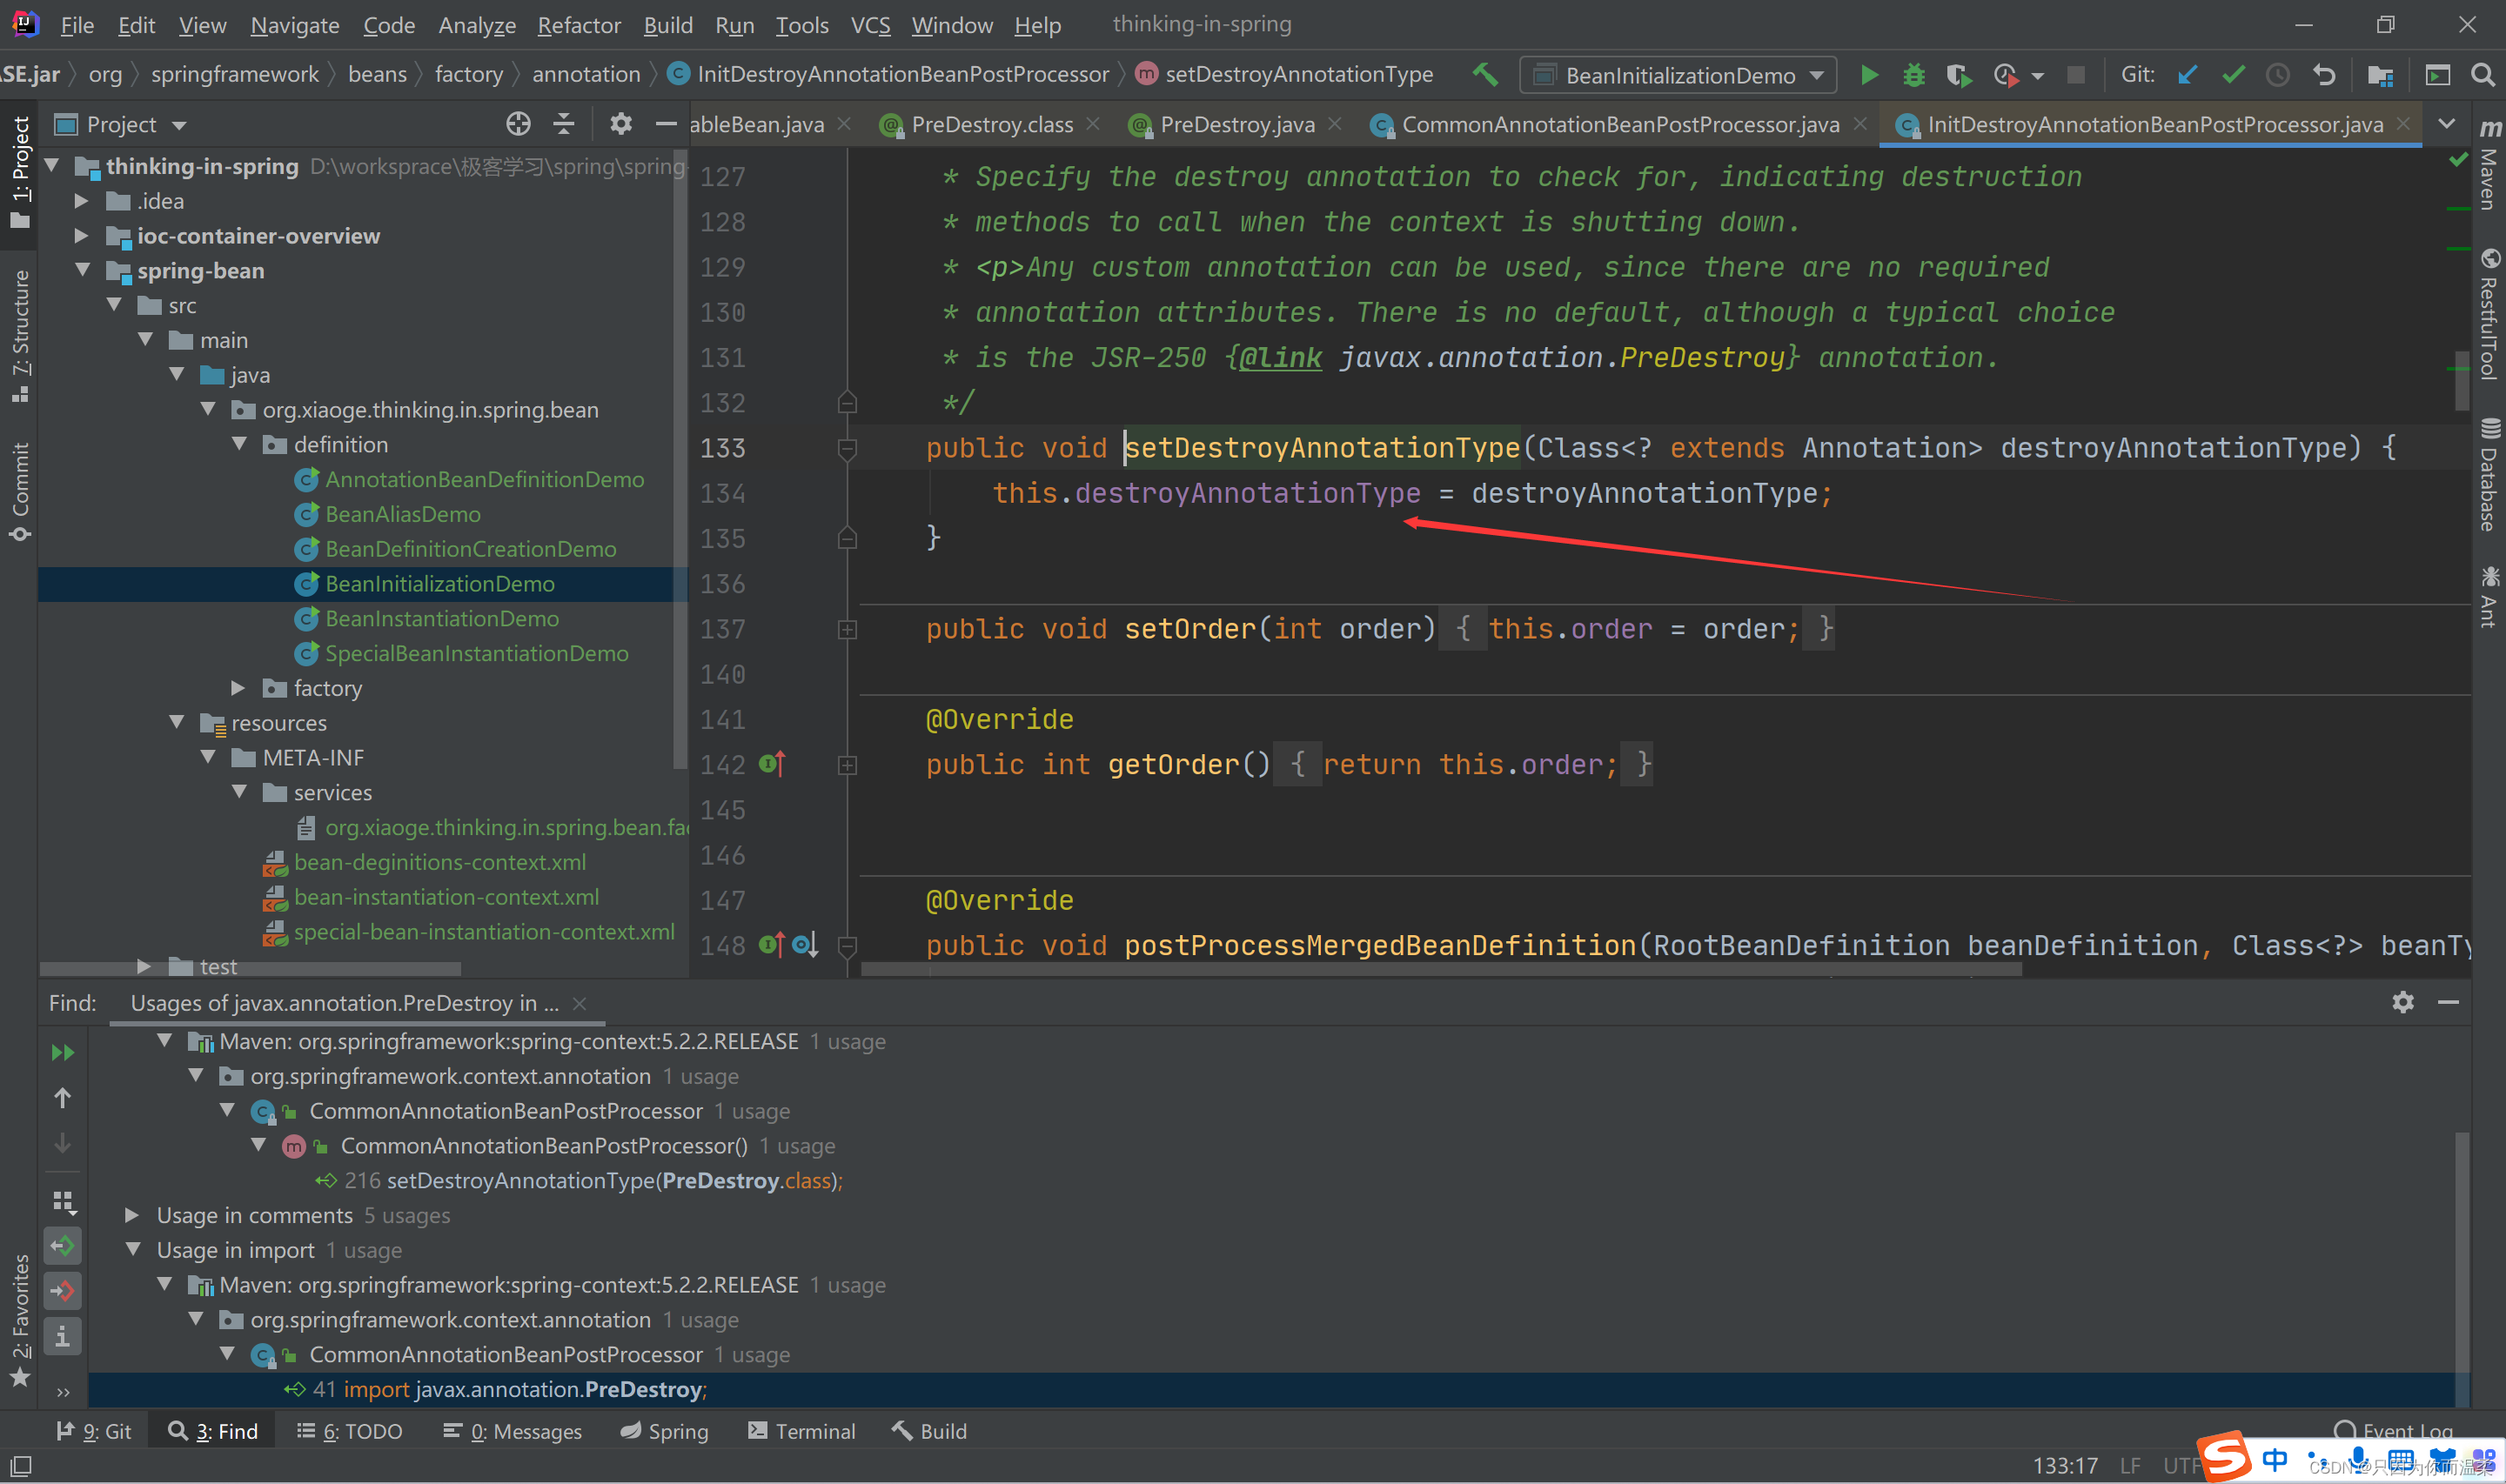Switch to PreDestroy.java tab
The image size is (2506, 1484).
tap(1236, 124)
